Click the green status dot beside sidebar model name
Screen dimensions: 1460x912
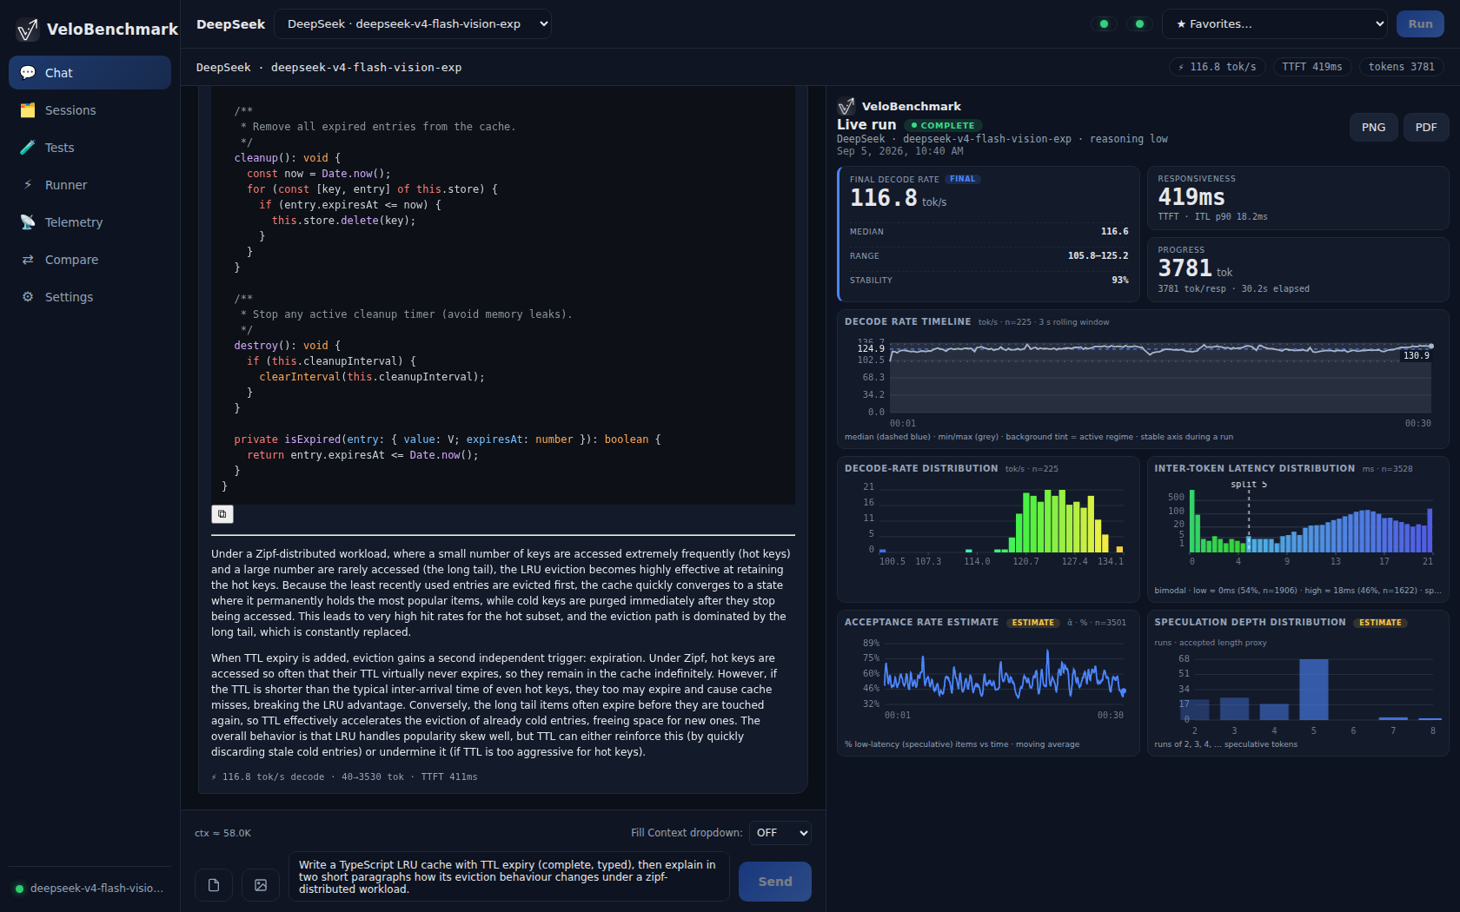click(19, 889)
